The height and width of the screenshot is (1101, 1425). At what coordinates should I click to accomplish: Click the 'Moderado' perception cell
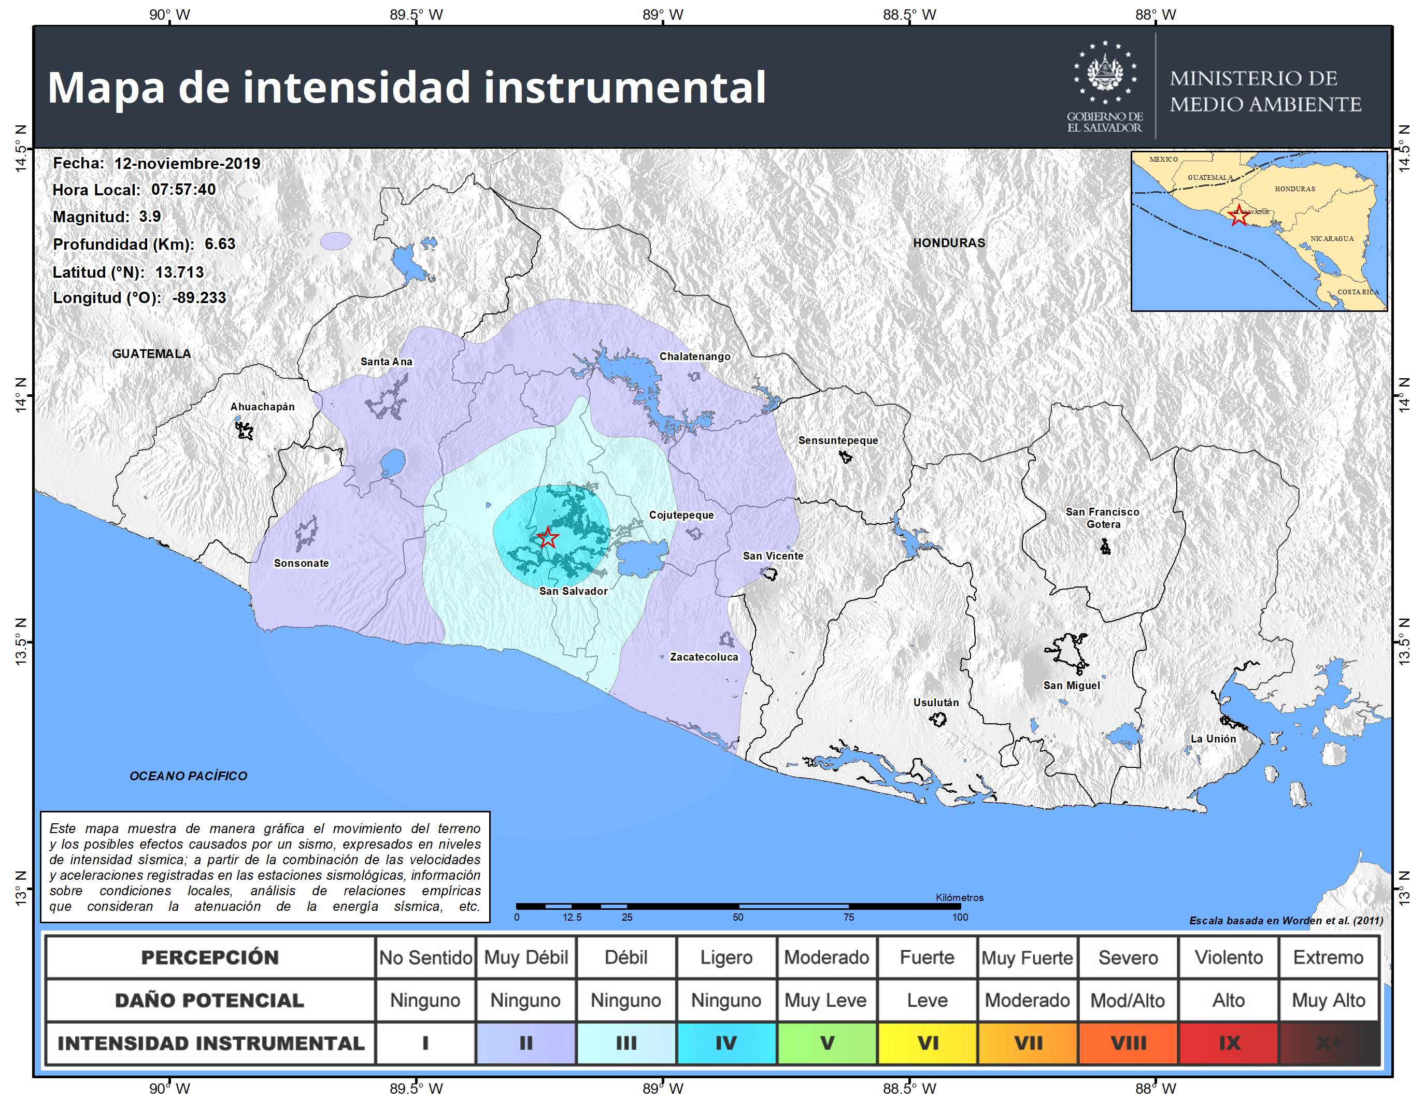pos(826,957)
